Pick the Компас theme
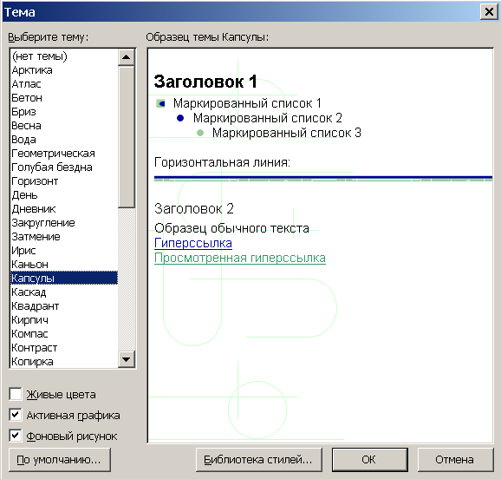 (x=64, y=334)
